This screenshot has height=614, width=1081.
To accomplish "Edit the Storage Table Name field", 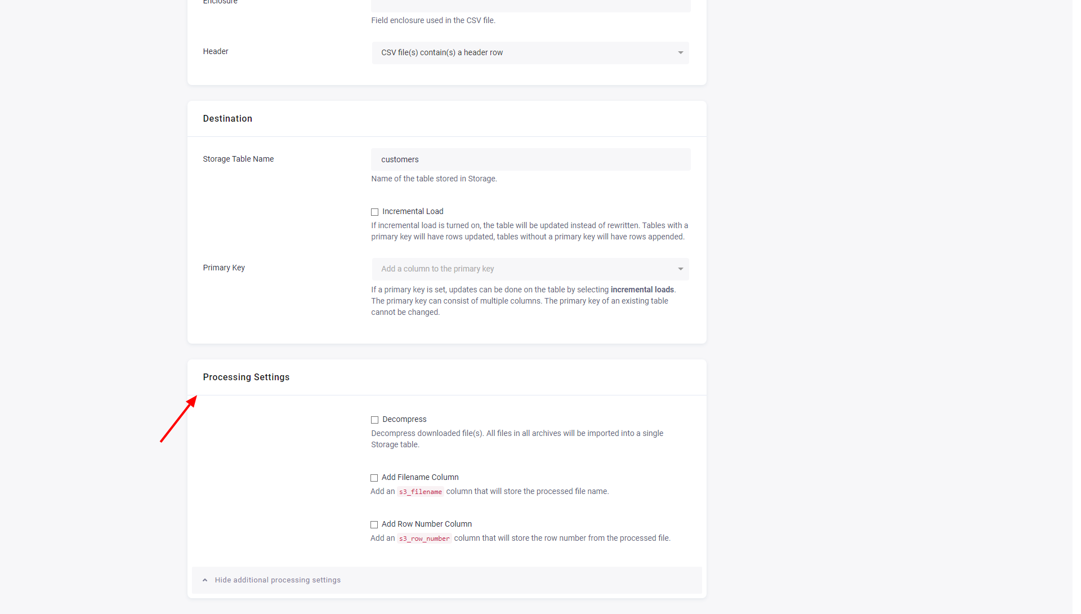I will [530, 159].
